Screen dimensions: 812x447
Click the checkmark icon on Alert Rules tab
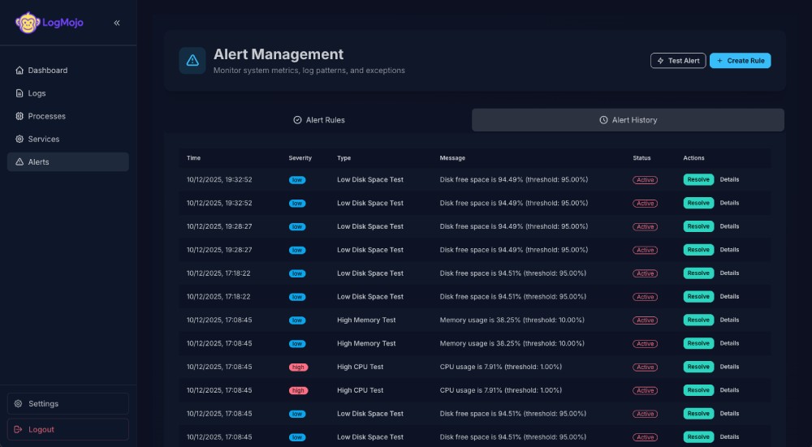pyautogui.click(x=297, y=120)
